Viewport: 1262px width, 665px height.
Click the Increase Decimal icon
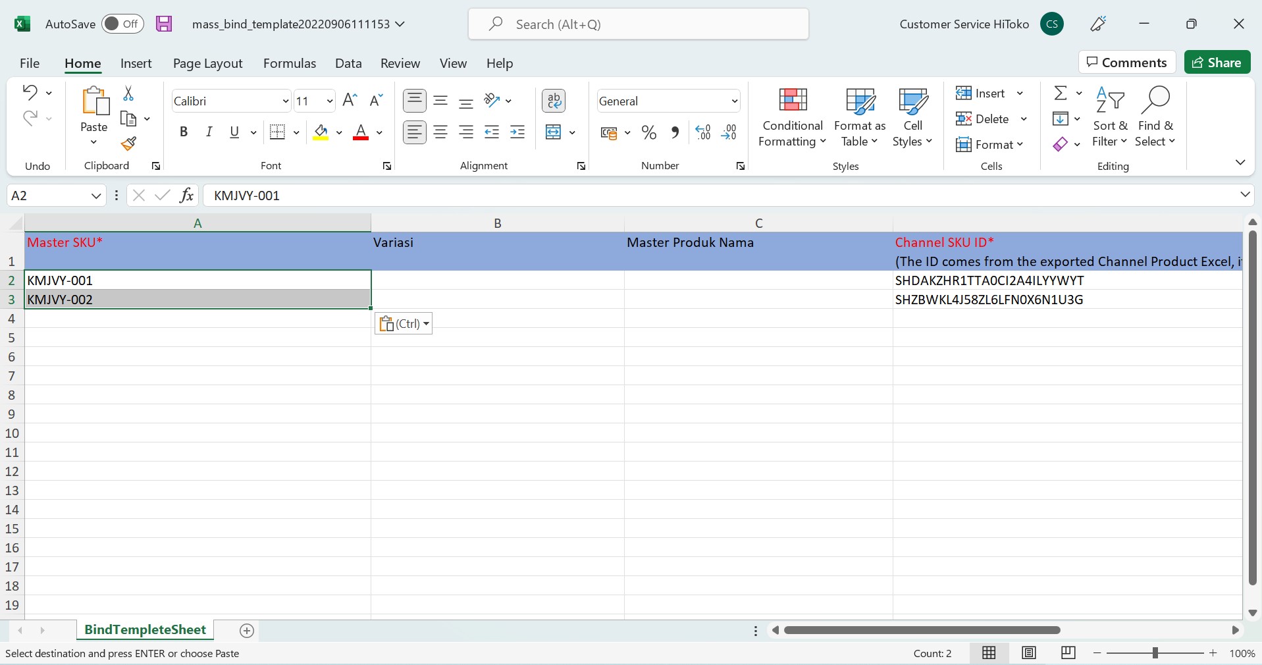coord(703,132)
